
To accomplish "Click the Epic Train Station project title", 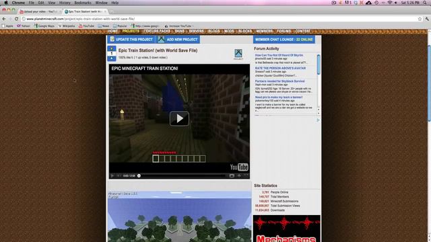I will pos(158,50).
